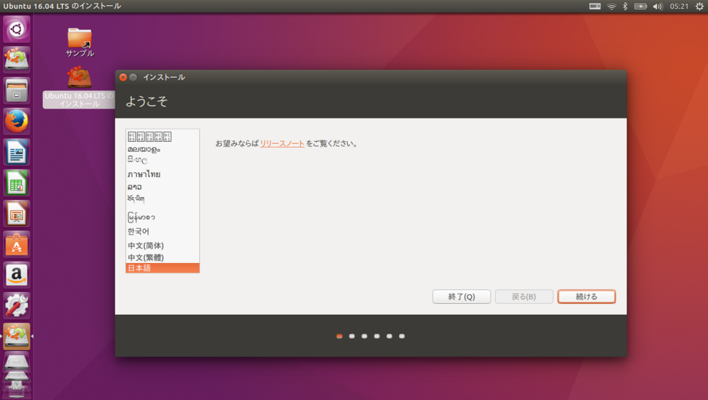
Task: Launch the Ubuntu installer at top of launcher
Action: coord(17,60)
